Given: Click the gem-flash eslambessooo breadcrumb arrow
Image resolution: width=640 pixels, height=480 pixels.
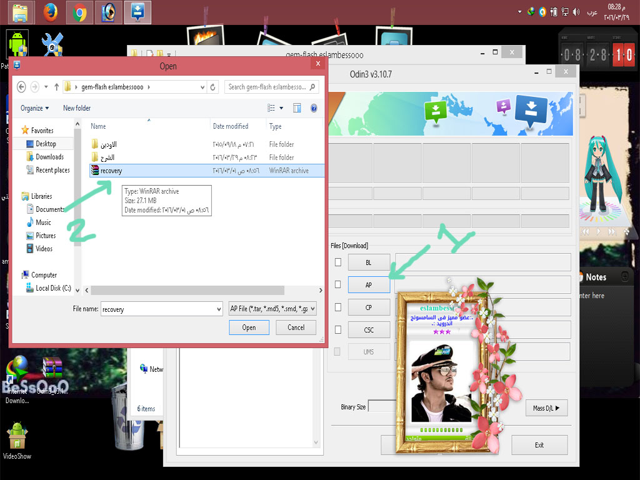Looking at the screenshot, I should [x=149, y=87].
